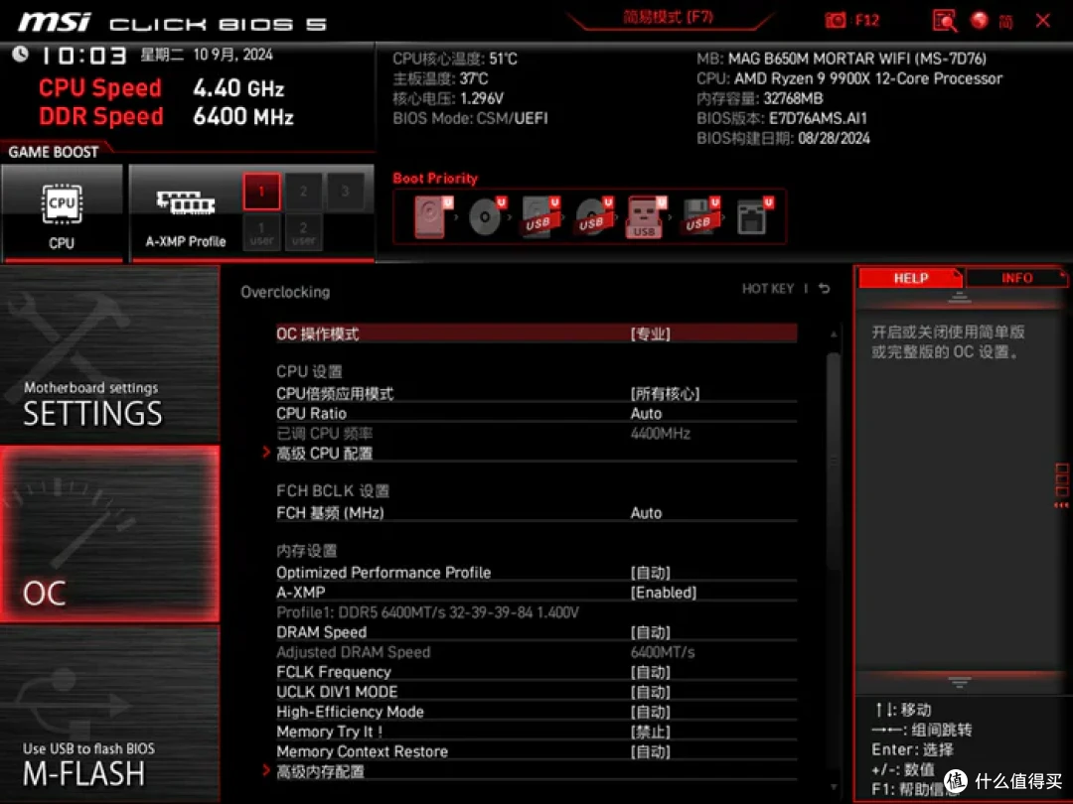Select the USB floppy boot device icon
Viewport: 1073px width, 804px height.
pyautogui.click(x=700, y=216)
